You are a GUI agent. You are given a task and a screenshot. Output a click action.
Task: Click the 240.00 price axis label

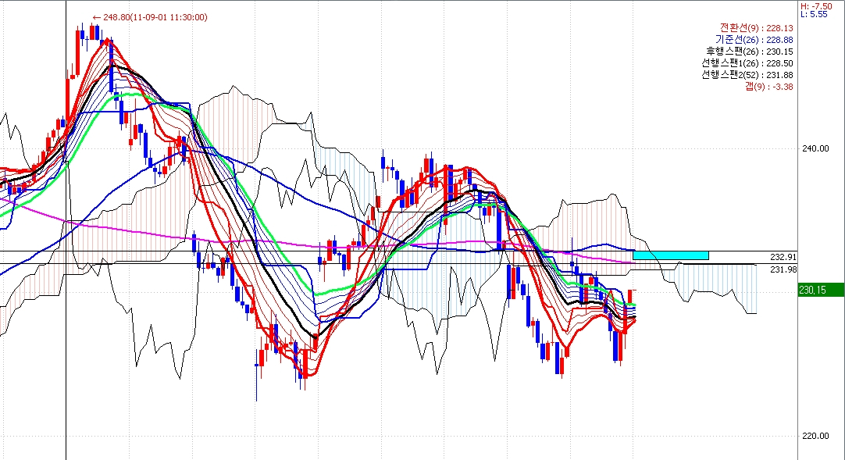[813, 148]
